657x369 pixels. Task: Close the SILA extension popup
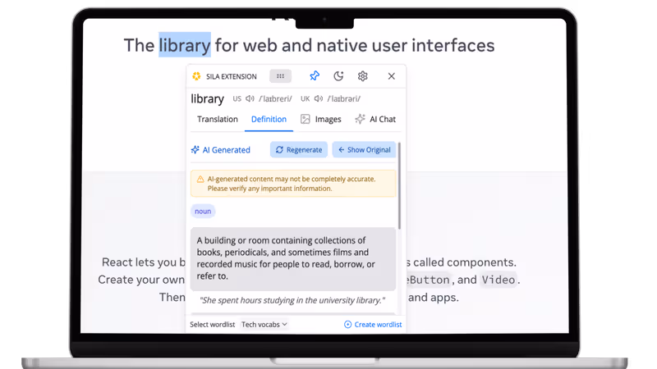[x=392, y=76]
